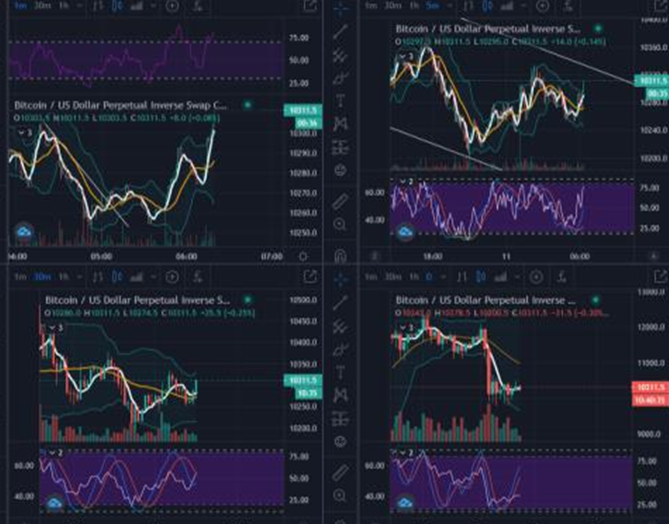Choose the brush tool beside the daily chart
The width and height of the screenshot is (669, 524).
point(340,350)
